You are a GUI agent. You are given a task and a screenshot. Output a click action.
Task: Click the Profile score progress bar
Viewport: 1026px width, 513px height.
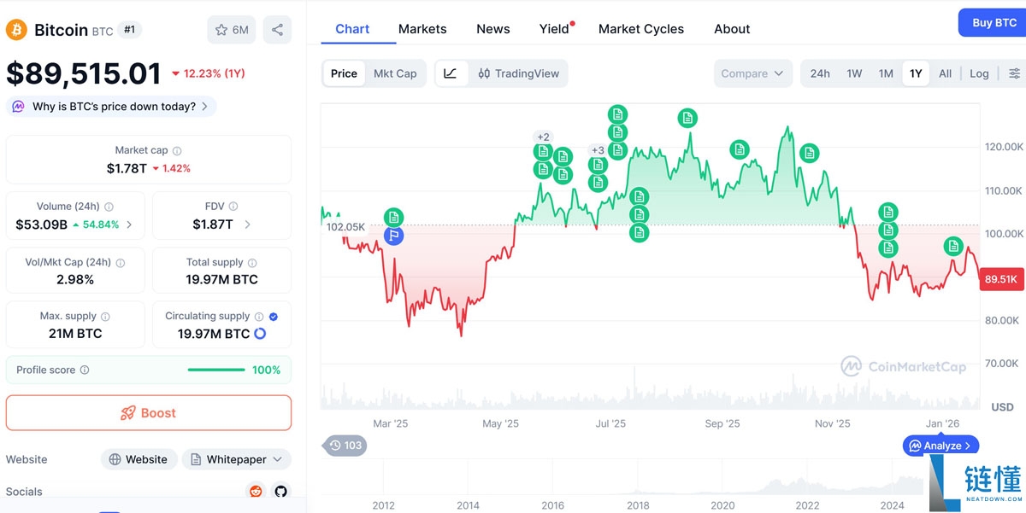[x=216, y=370]
